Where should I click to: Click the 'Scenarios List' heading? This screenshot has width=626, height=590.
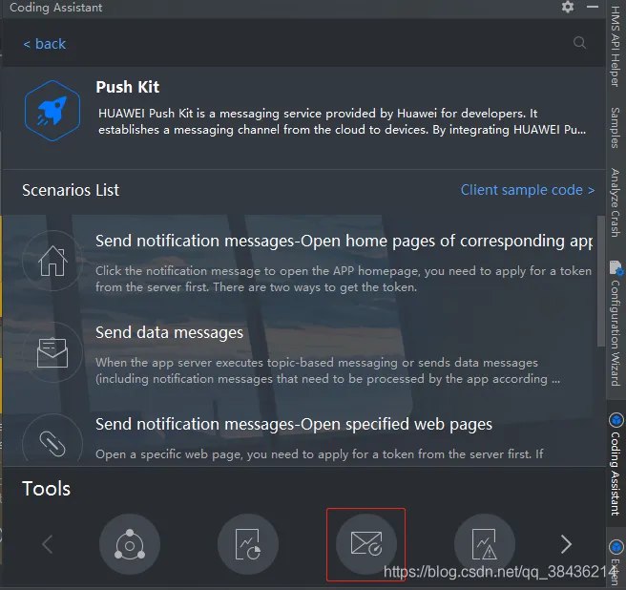[x=71, y=190]
